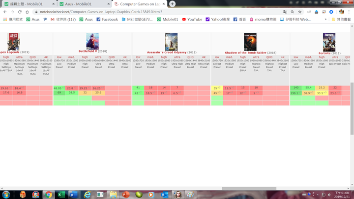The height and width of the screenshot is (199, 354).
Task: Click the Apex Legends cover thumbnail
Action: tap(14, 41)
